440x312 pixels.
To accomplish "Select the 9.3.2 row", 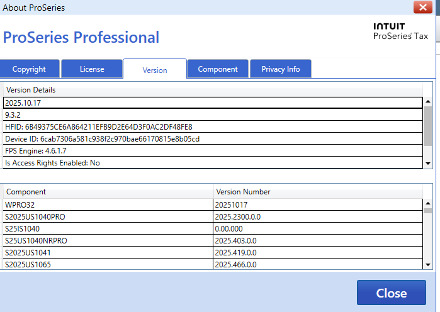I will pyautogui.click(x=213, y=115).
